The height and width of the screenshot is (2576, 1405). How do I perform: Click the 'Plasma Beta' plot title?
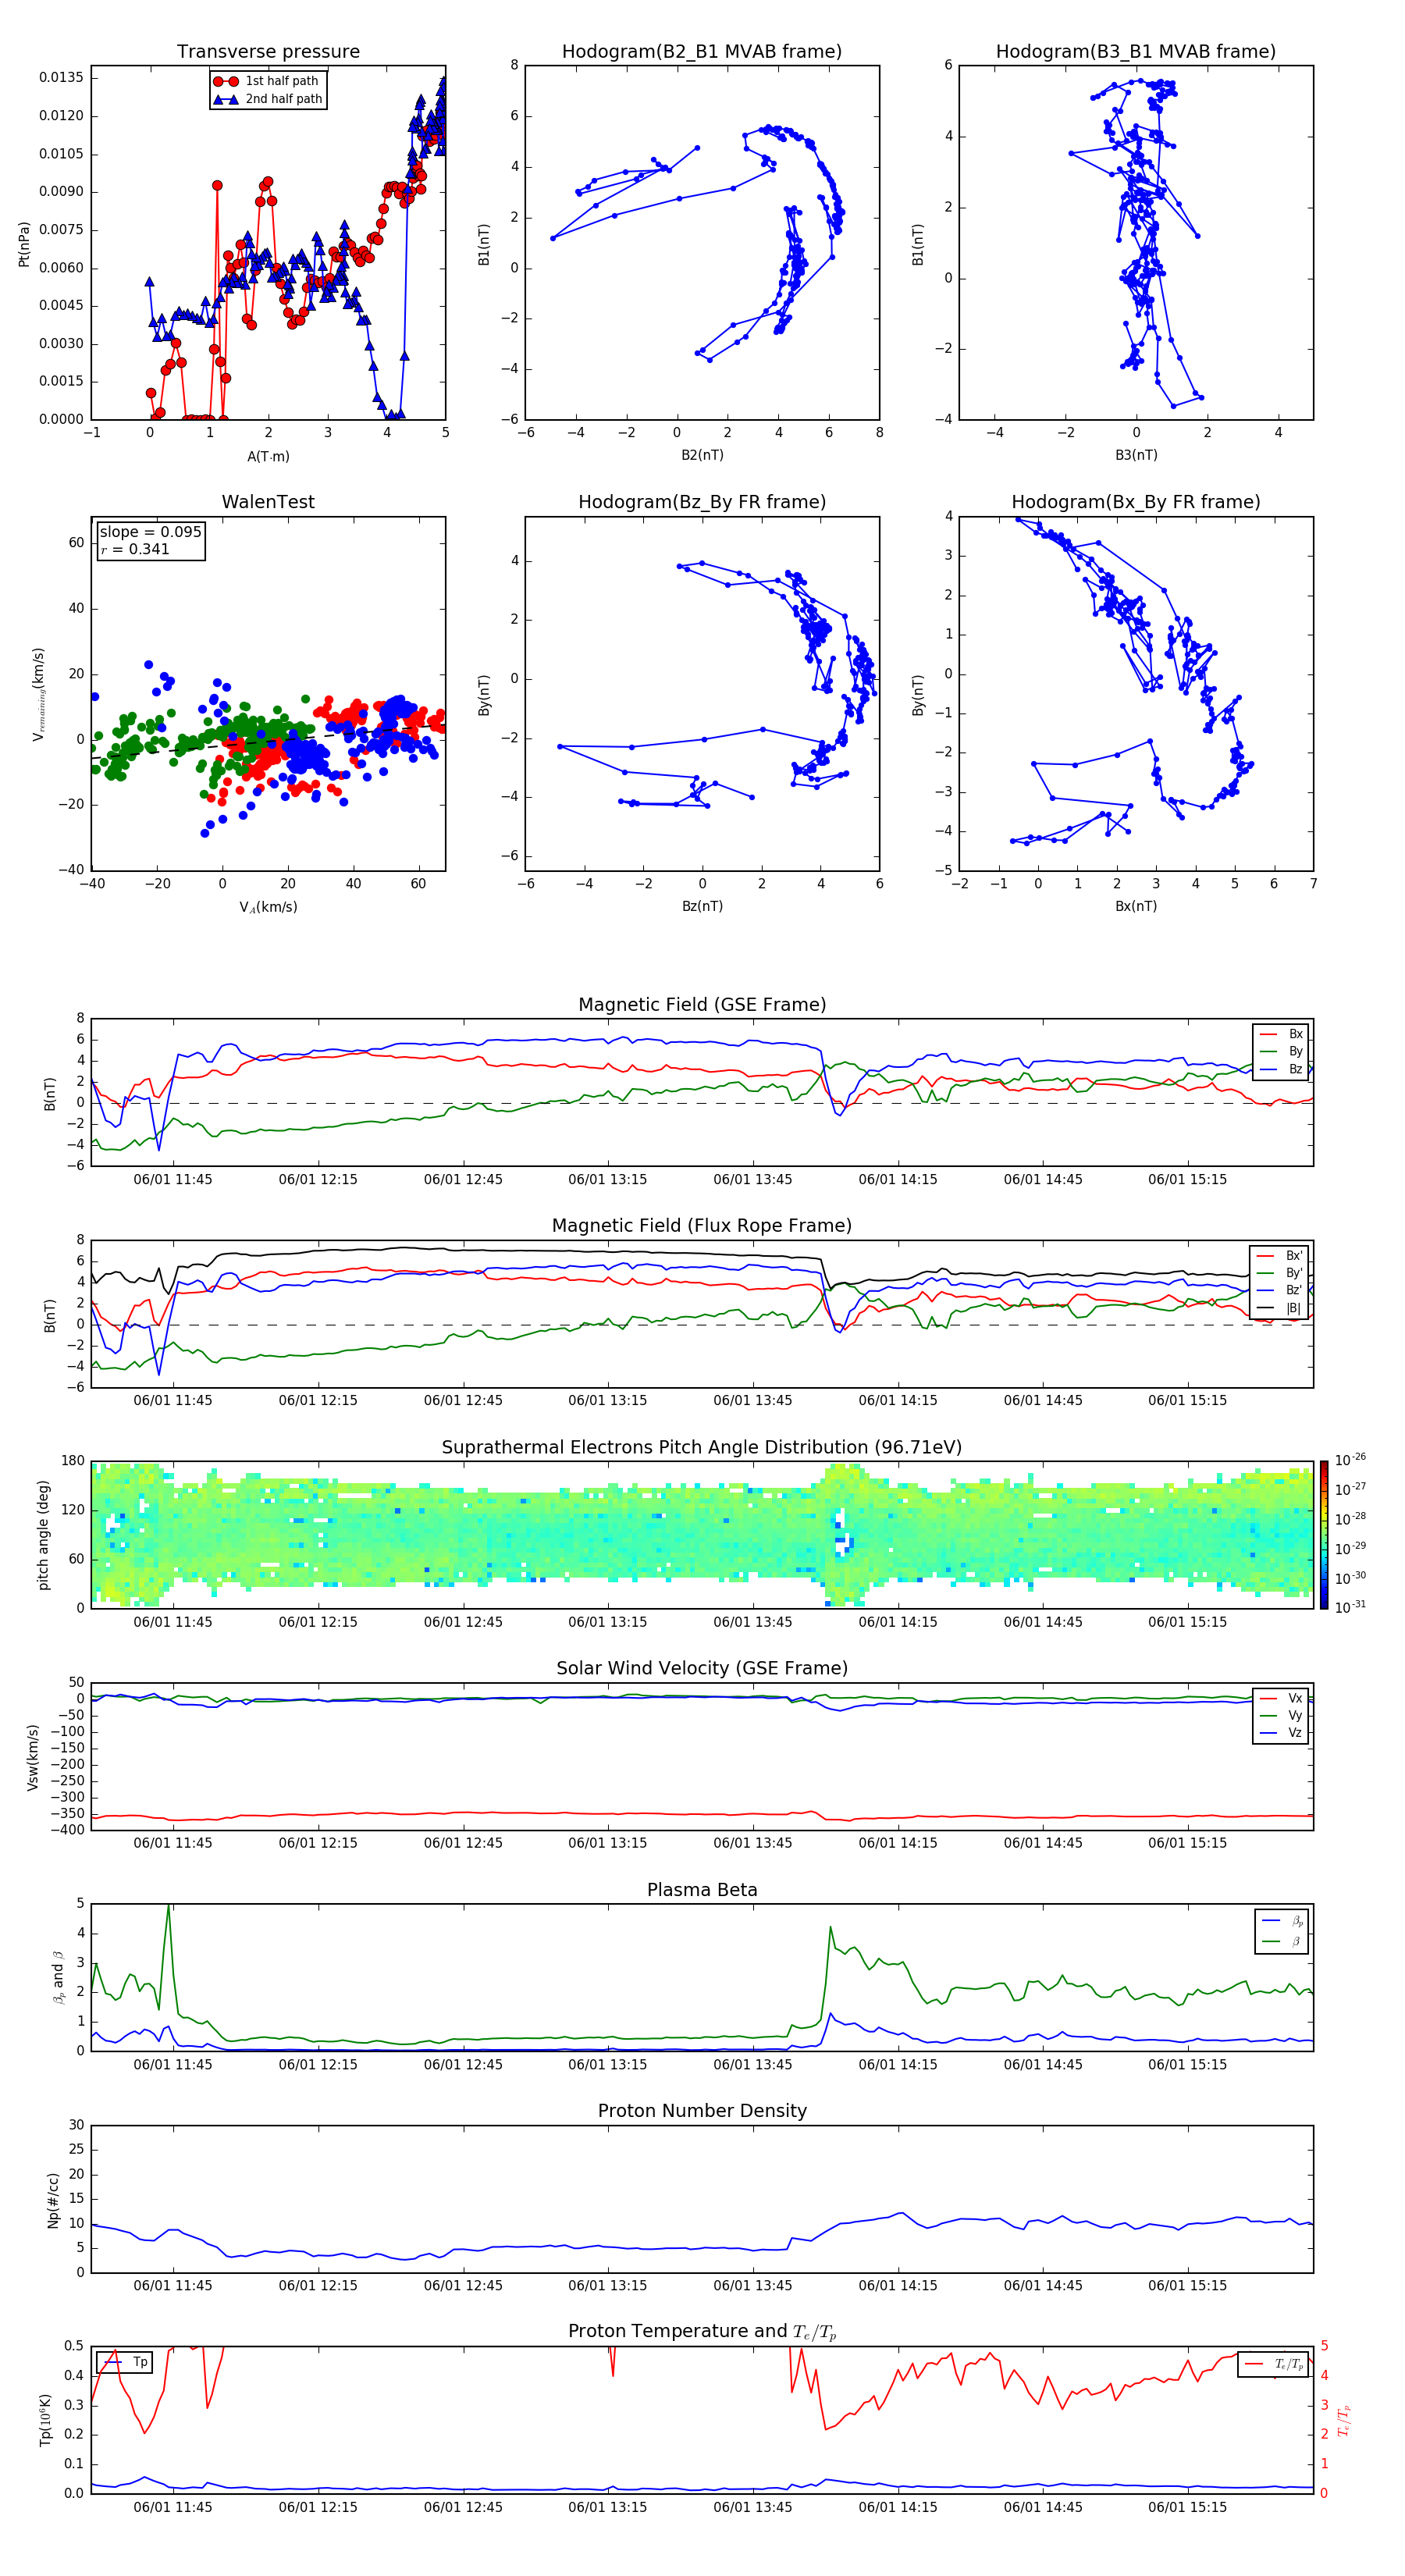coord(702,1890)
